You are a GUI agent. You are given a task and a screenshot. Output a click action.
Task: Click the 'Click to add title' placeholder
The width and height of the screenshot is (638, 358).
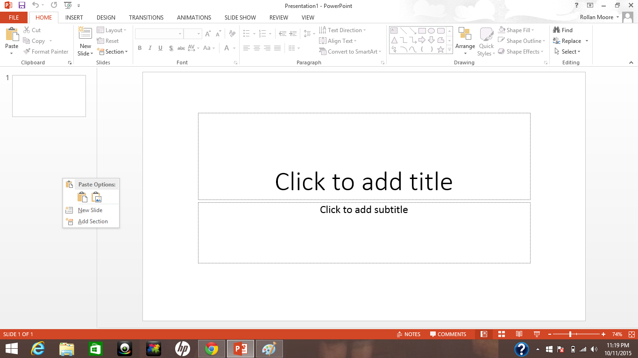pos(364,156)
